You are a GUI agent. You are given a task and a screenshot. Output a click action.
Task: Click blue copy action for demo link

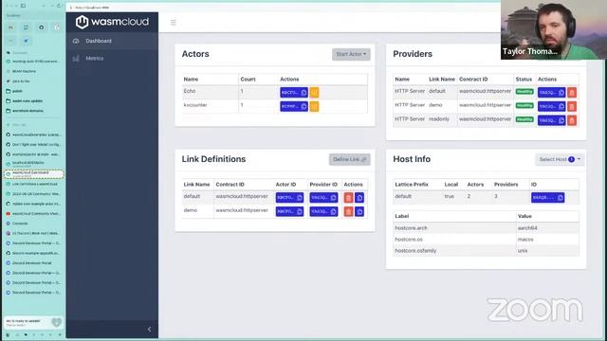(x=359, y=211)
